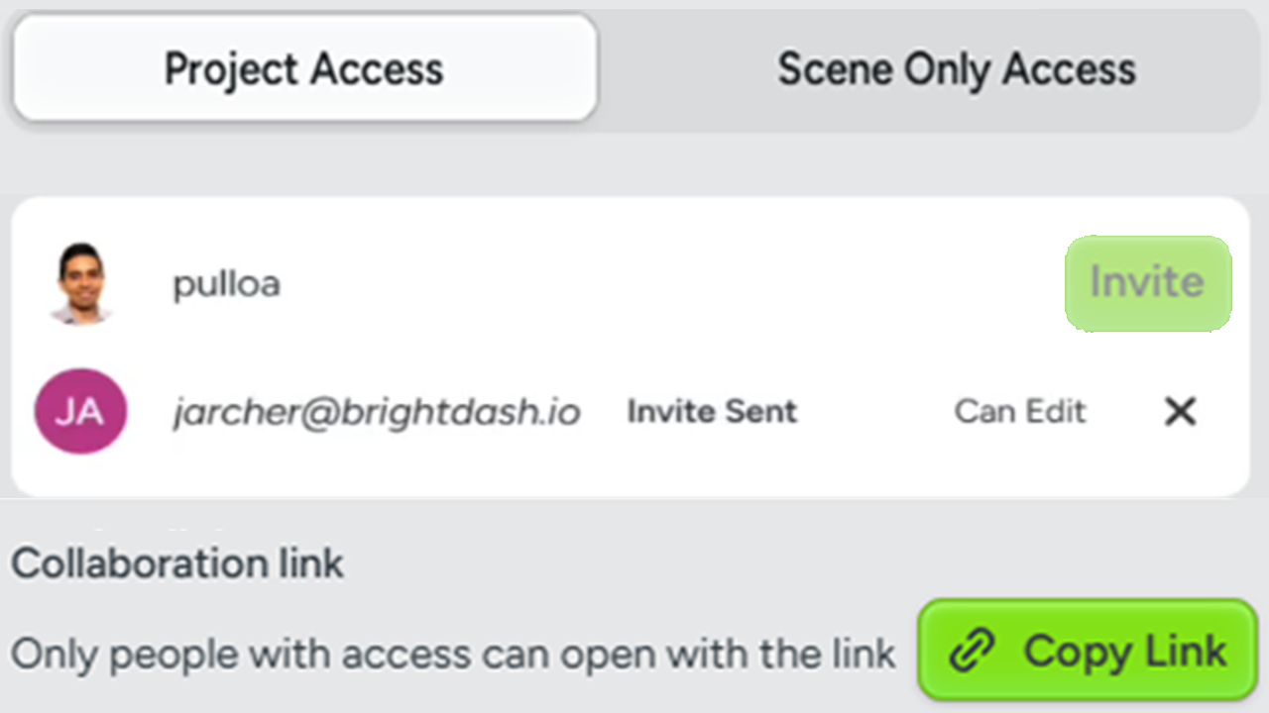Click the initials inside the JA avatar
Screen dimensions: 1269x713
[x=80, y=412]
